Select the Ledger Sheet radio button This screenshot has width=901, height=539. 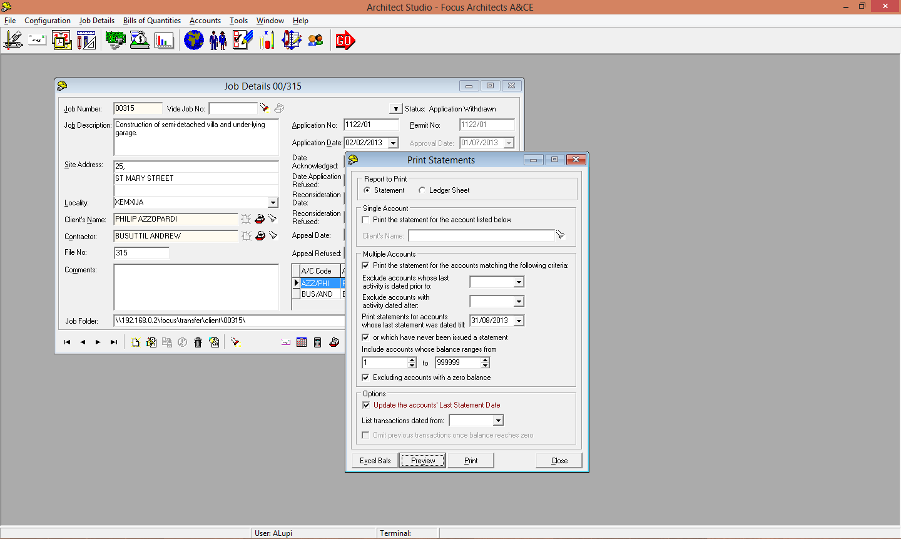pyautogui.click(x=422, y=190)
